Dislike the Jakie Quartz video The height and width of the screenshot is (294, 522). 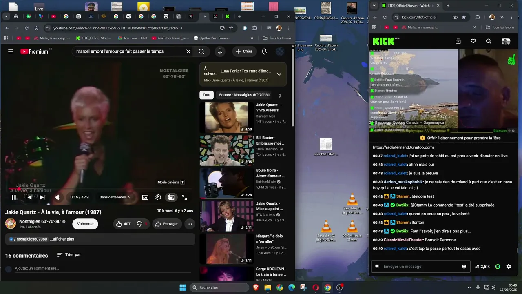[141, 224]
